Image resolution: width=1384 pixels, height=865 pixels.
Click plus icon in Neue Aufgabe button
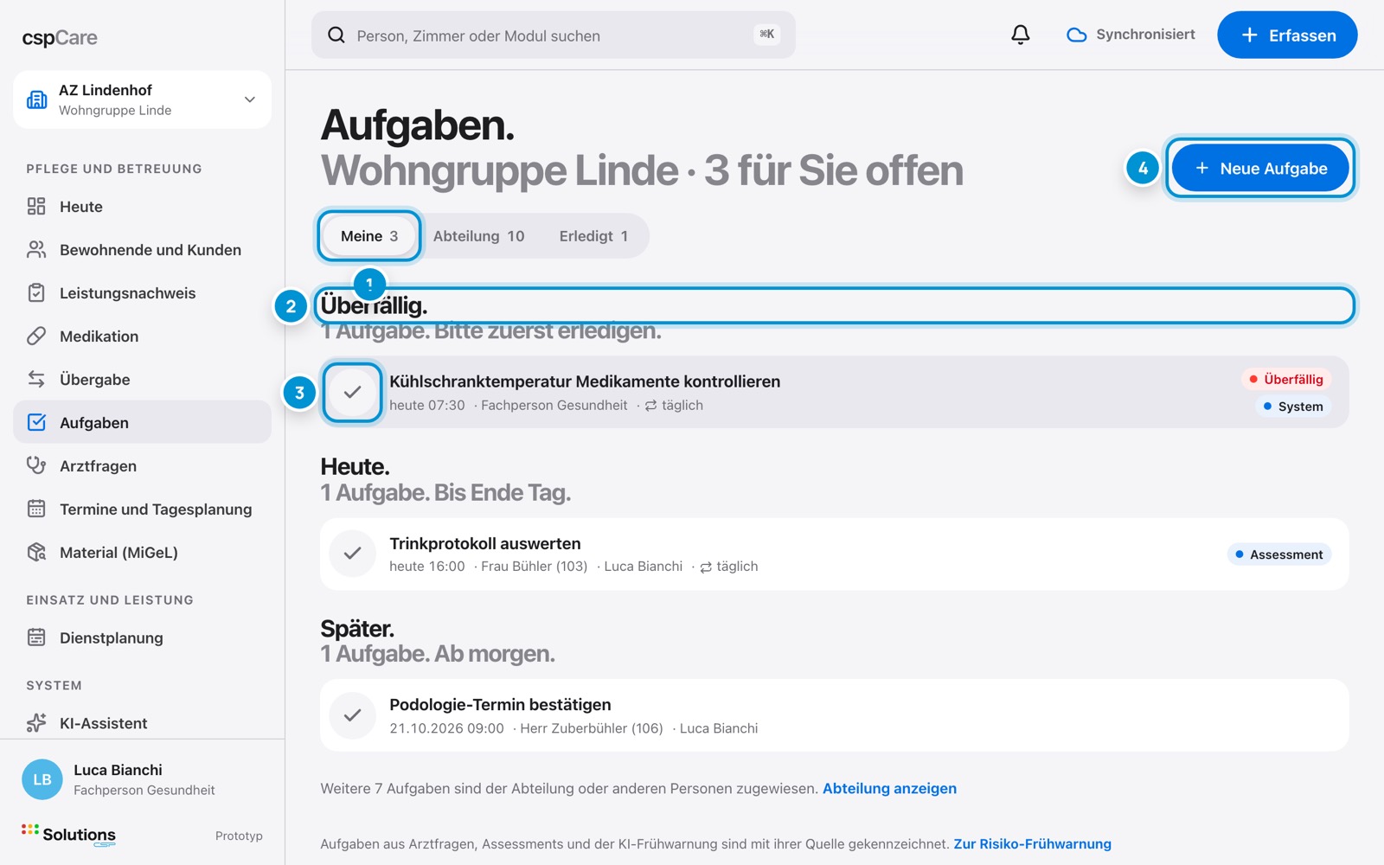pos(1201,168)
